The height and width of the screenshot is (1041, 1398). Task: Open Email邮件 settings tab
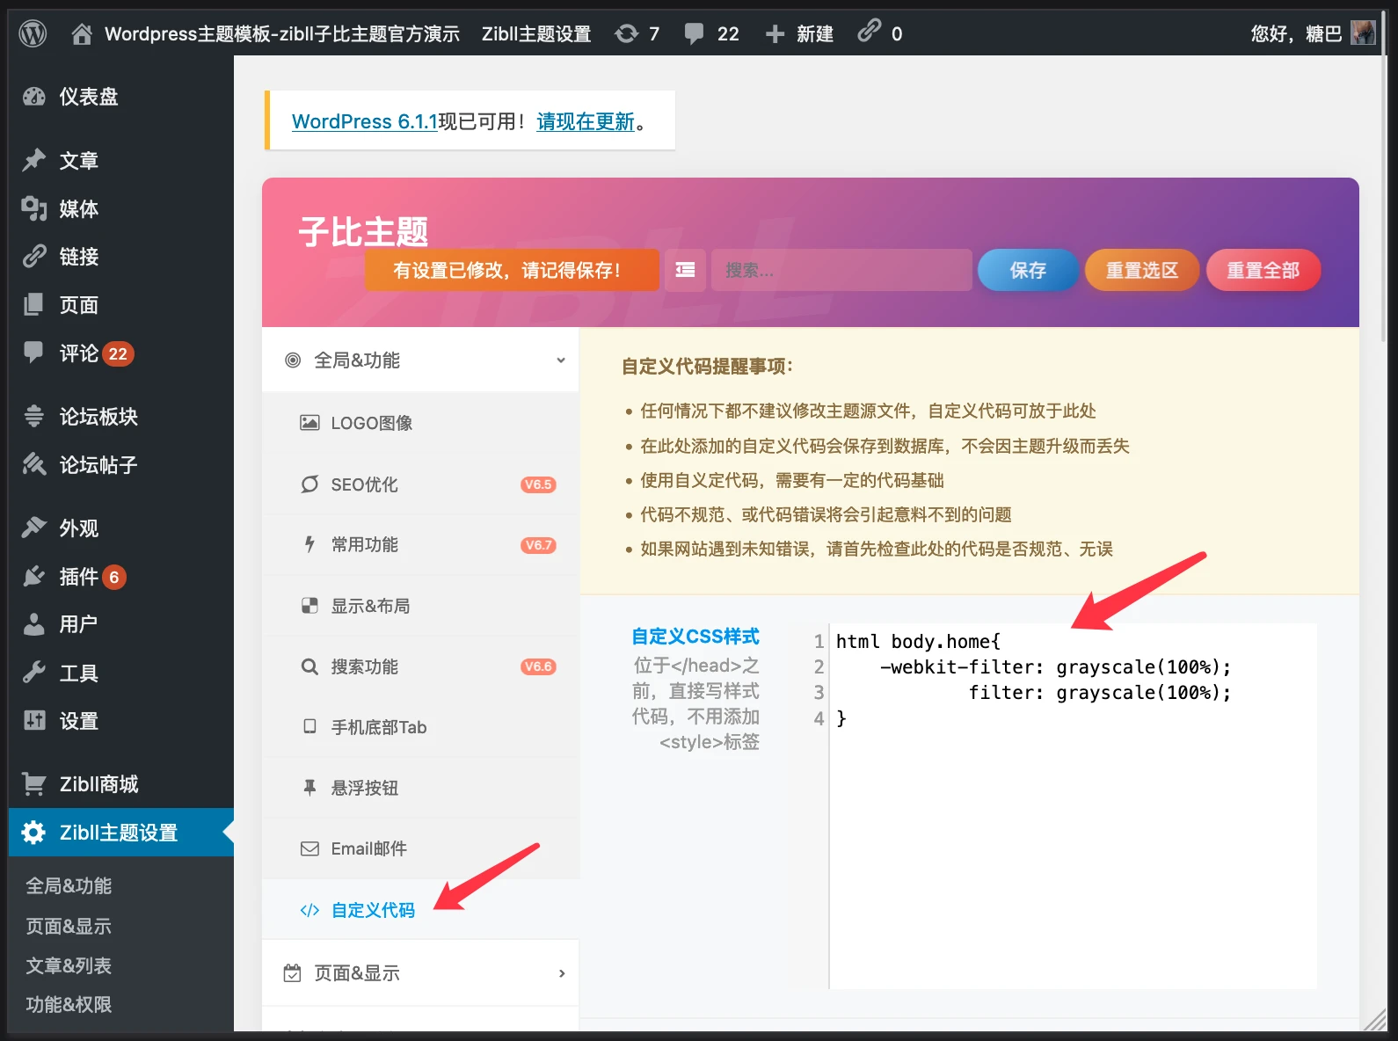[x=420, y=848]
